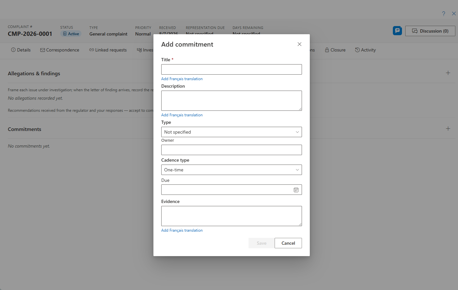Image resolution: width=458 pixels, height=290 pixels.
Task: Add a new allegation with plus icon
Action: click(448, 73)
